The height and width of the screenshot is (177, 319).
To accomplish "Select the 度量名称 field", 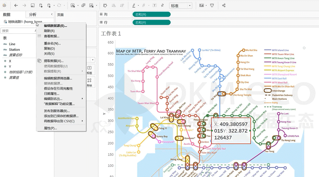I will pyautogui.click(x=15, y=55).
